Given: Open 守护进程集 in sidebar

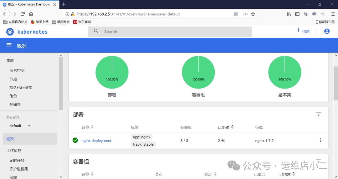Looking at the screenshot, I should tap(19, 169).
